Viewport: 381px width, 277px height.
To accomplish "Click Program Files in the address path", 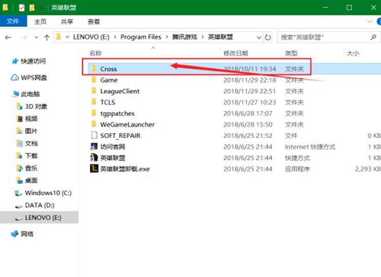I will pyautogui.click(x=141, y=37).
